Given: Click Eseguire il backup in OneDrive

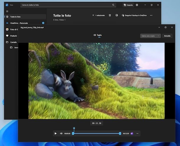Looking at the screenshot, I should point(134,15).
